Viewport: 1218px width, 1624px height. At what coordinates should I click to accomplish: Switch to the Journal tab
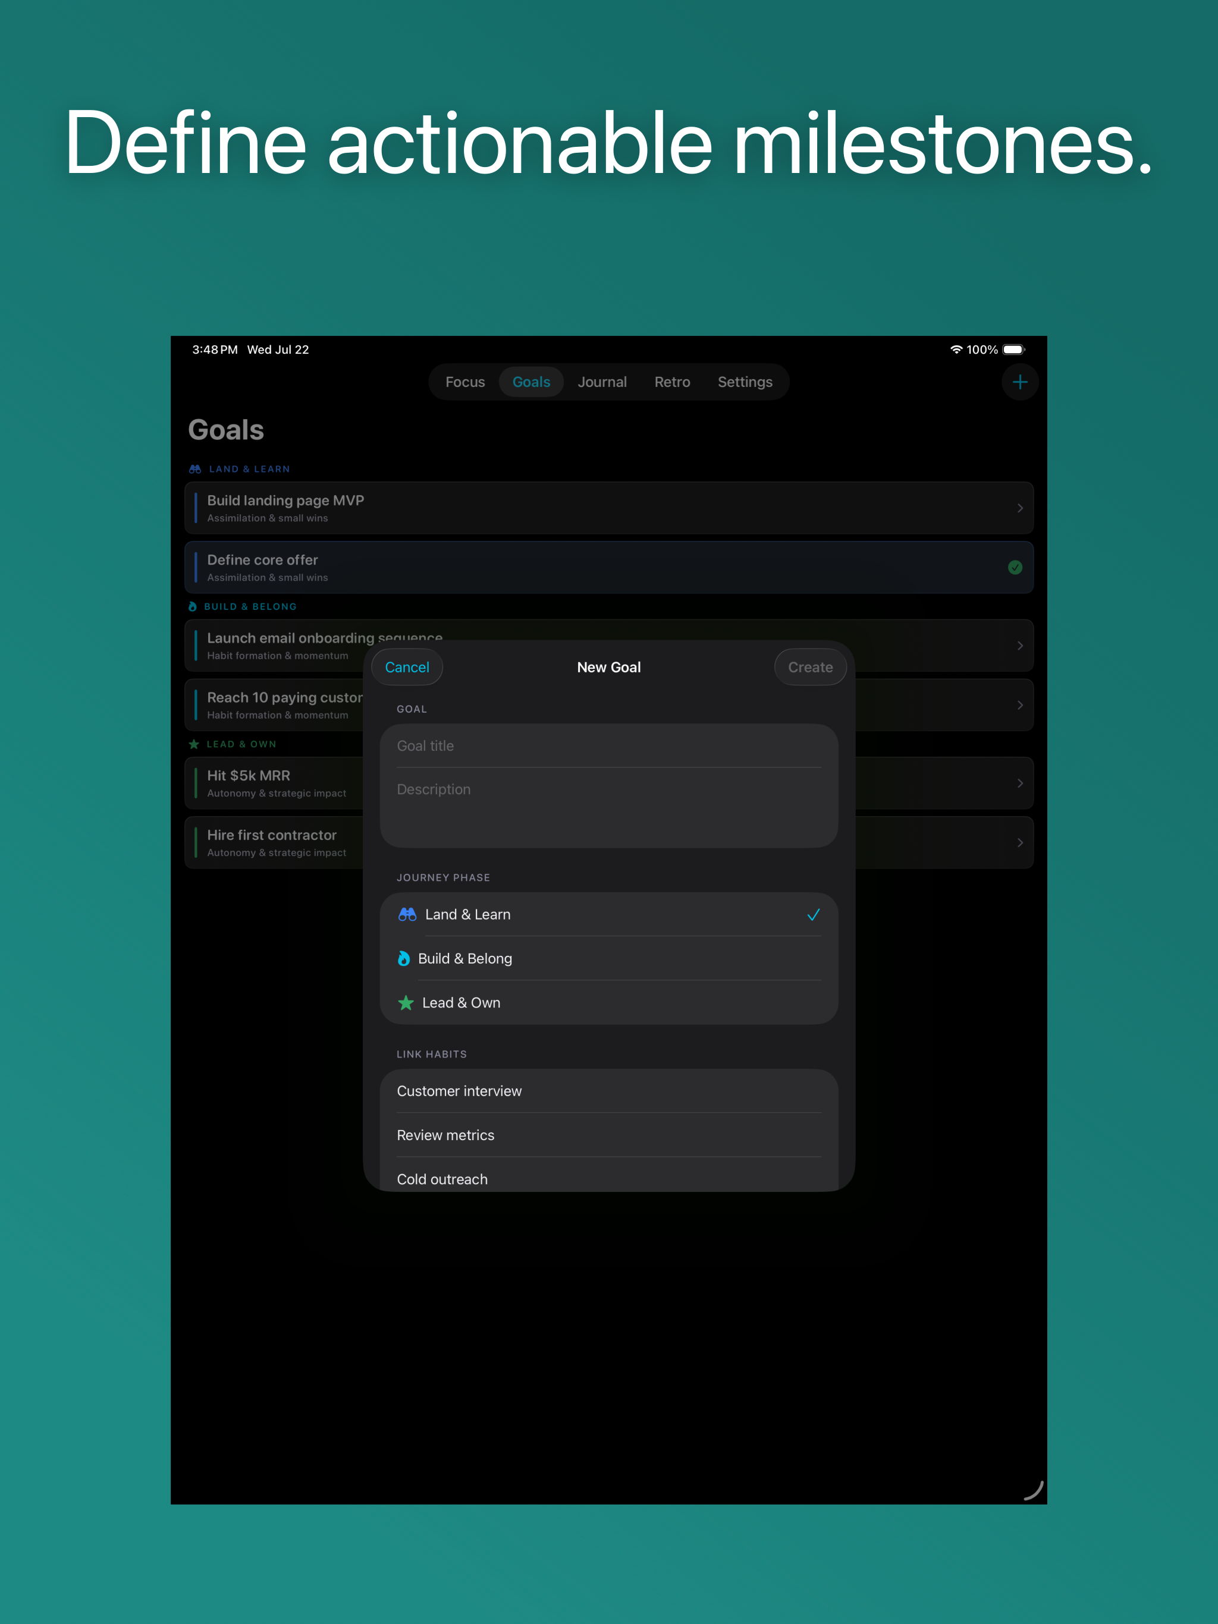point(602,382)
